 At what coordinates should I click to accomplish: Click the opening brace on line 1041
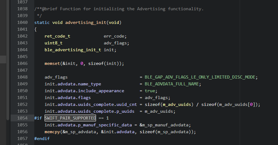point(36,29)
